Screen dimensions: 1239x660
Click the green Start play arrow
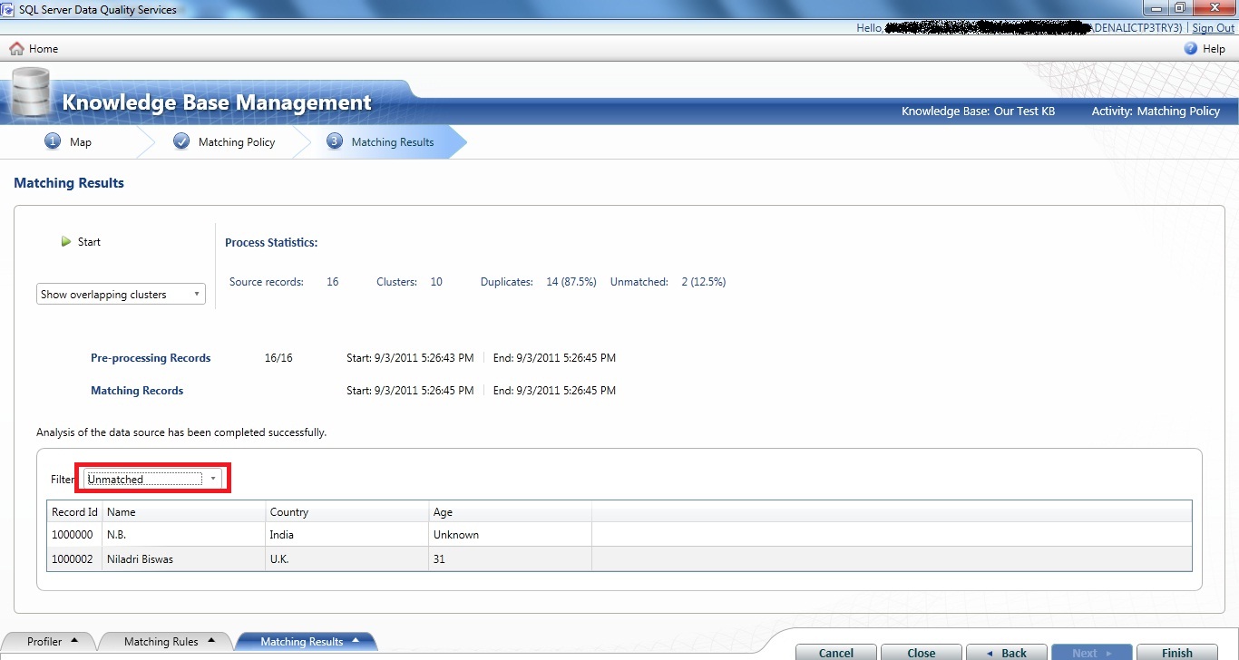coord(66,242)
